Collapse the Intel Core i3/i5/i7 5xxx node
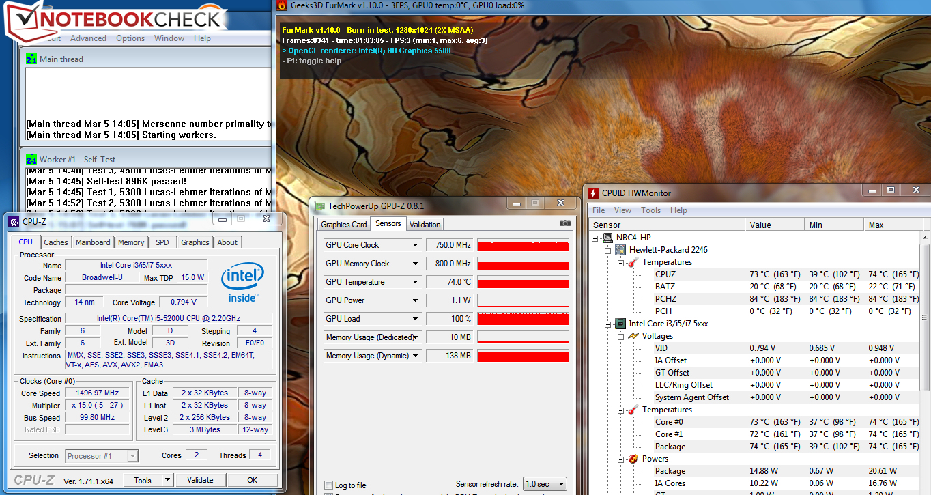Screen dimensions: 931x495 pos(608,324)
